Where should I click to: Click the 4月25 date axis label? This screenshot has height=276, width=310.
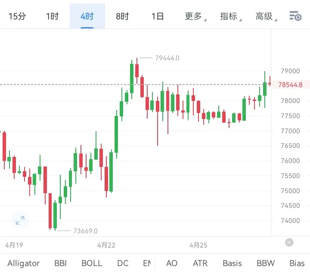click(x=198, y=245)
